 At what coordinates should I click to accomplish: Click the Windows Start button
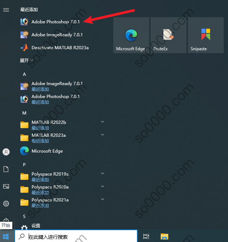(6, 237)
